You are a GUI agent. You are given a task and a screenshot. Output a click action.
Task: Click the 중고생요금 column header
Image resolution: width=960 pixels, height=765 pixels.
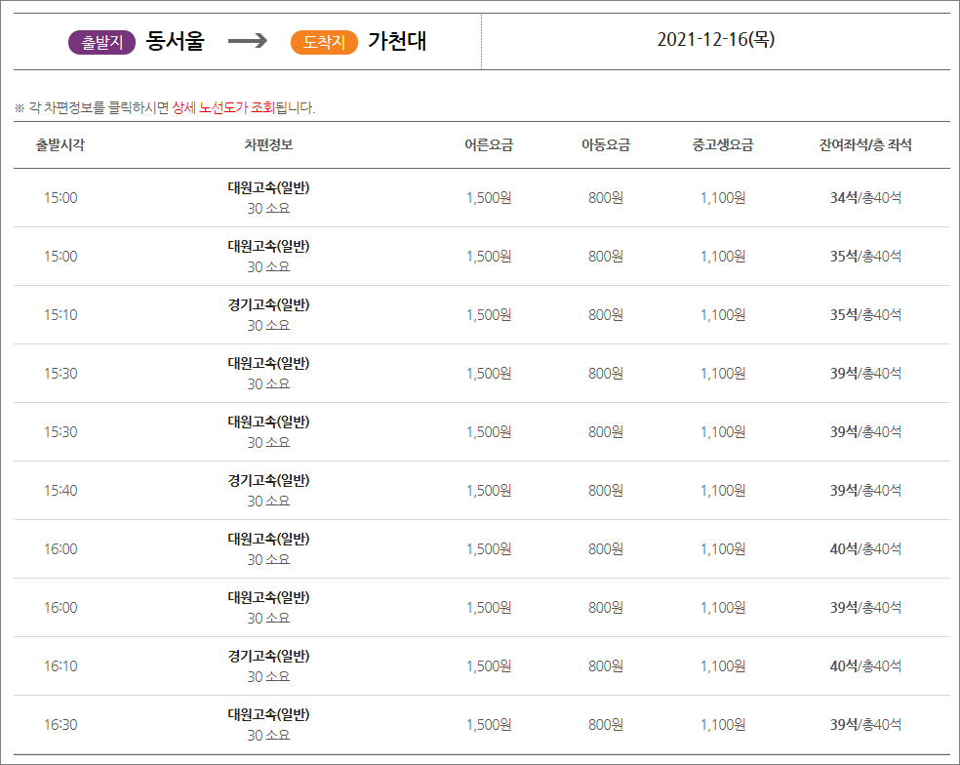(720, 143)
